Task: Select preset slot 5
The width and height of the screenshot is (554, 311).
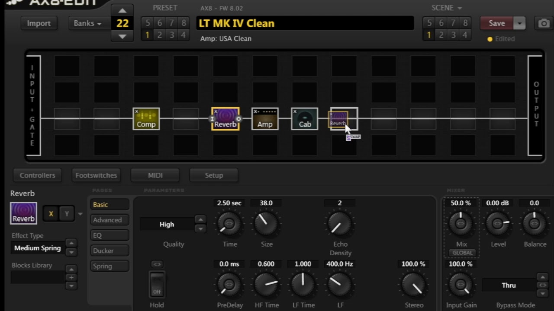Action: coord(147,23)
